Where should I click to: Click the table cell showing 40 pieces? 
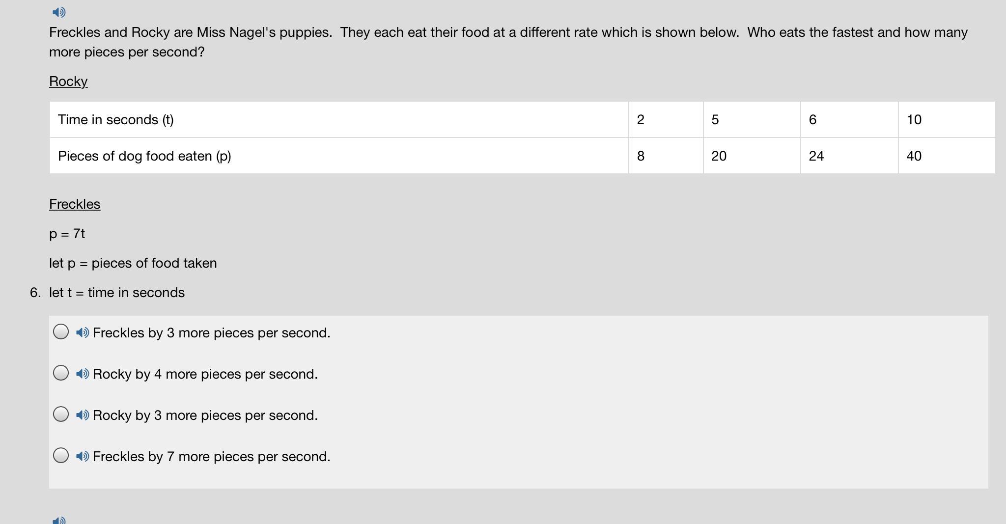(947, 156)
